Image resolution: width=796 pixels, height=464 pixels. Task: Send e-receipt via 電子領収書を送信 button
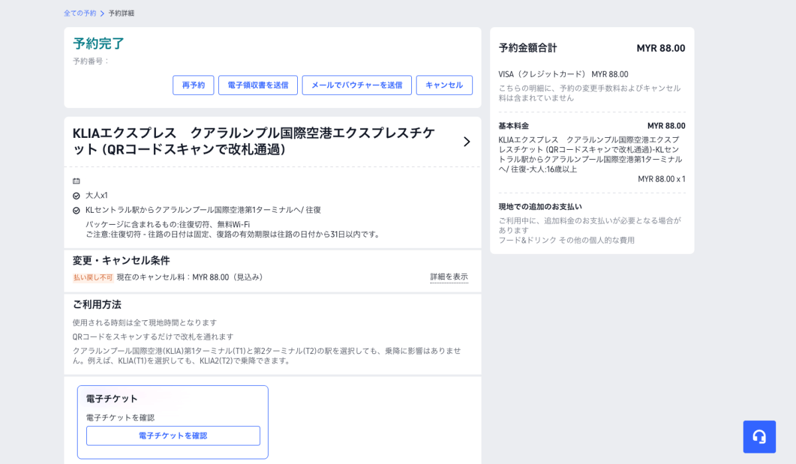[258, 85]
